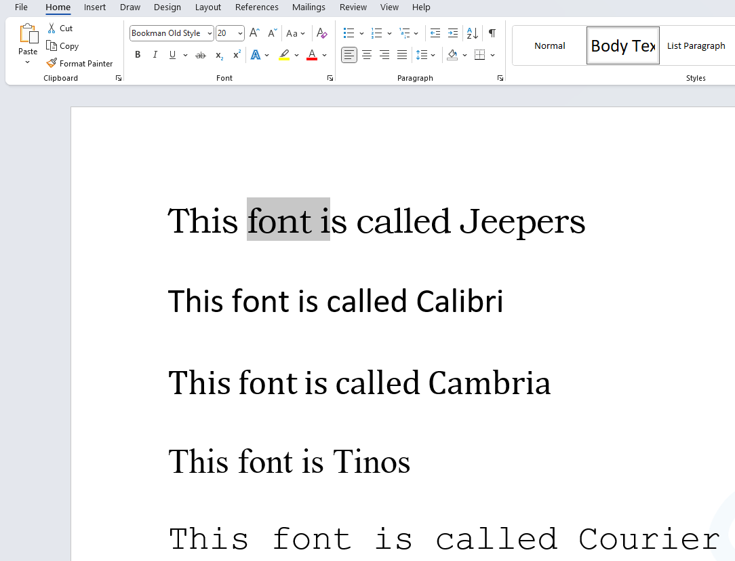The height and width of the screenshot is (561, 735).
Task: Click the Sort A-Z icon
Action: pos(473,33)
